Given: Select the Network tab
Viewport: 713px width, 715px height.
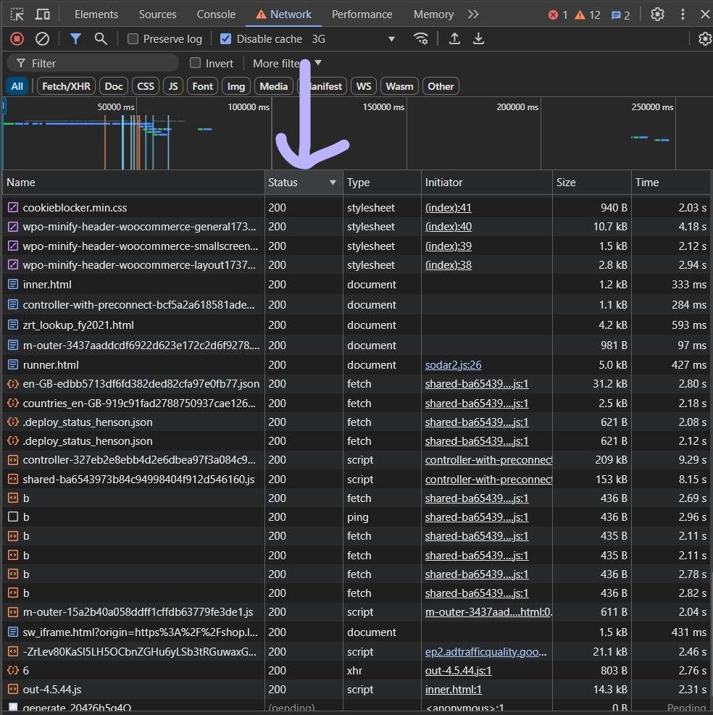Looking at the screenshot, I should 283,14.
